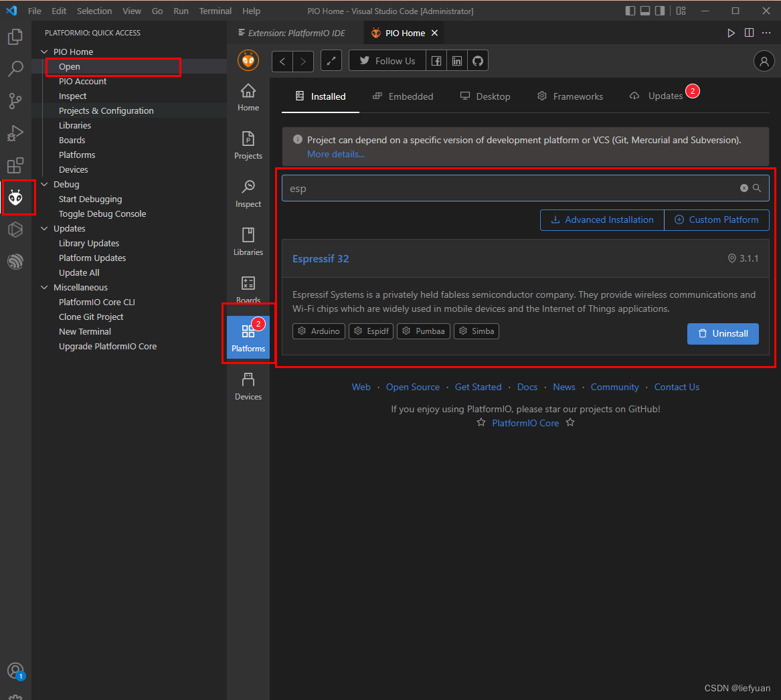Toggle panel layout button in title bar

(x=645, y=11)
